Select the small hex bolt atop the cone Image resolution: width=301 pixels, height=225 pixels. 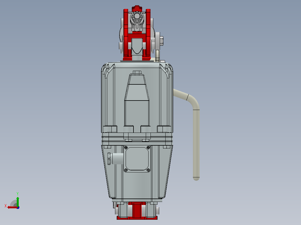(137, 72)
